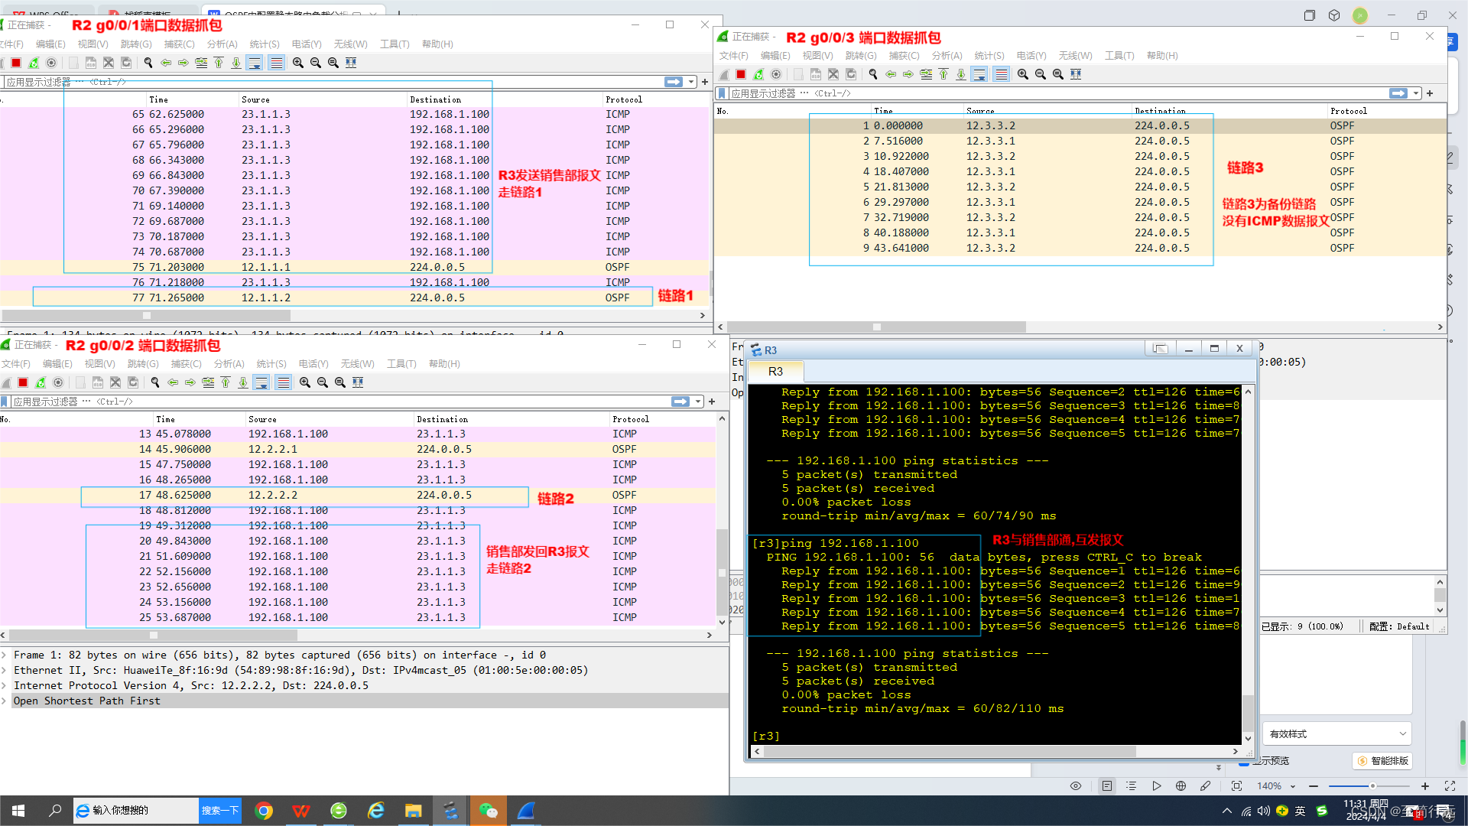Open the 统计(S) menu in g0/0/3 window
1468x826 pixels.
pos(989,56)
